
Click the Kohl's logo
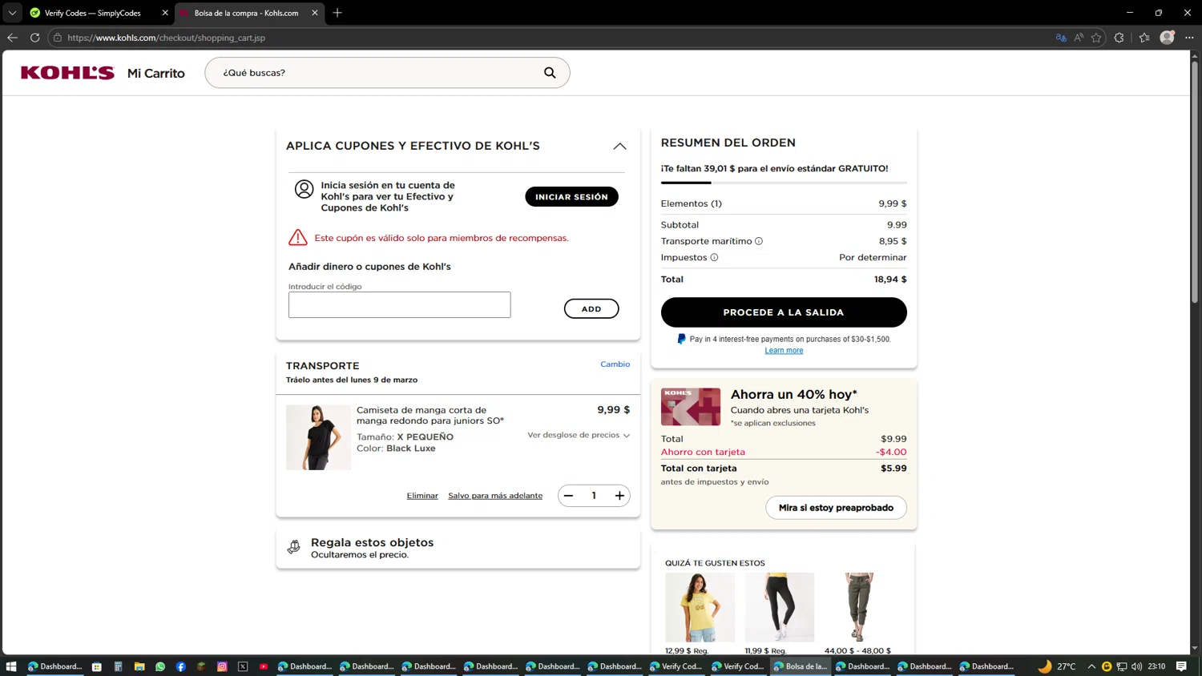click(67, 73)
